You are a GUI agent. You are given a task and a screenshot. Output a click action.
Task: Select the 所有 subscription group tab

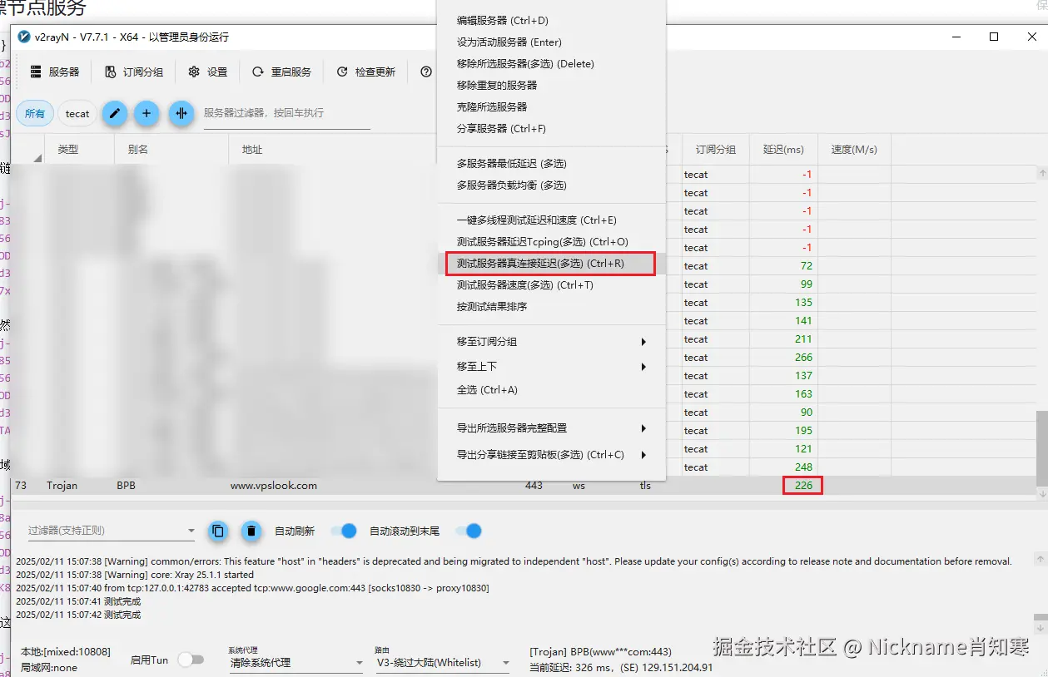[35, 114]
